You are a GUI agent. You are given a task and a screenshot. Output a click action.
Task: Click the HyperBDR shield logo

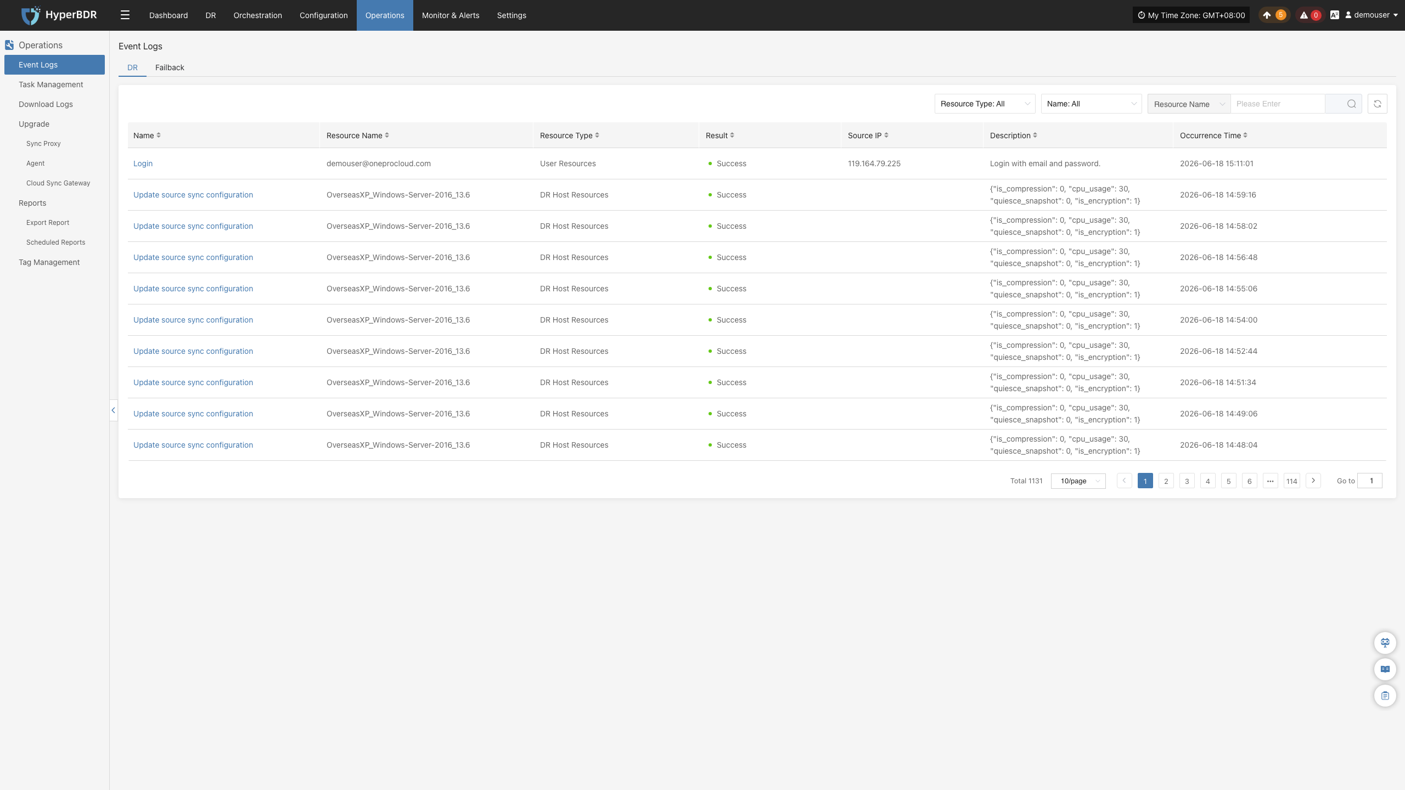30,15
